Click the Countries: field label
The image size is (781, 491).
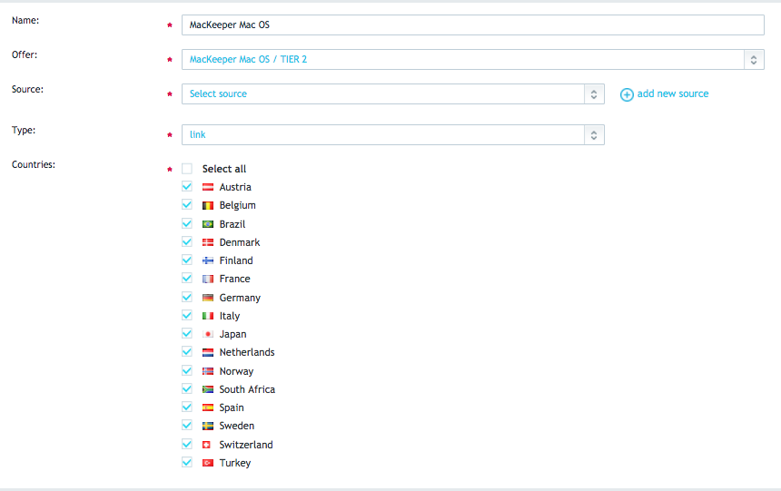coord(34,164)
